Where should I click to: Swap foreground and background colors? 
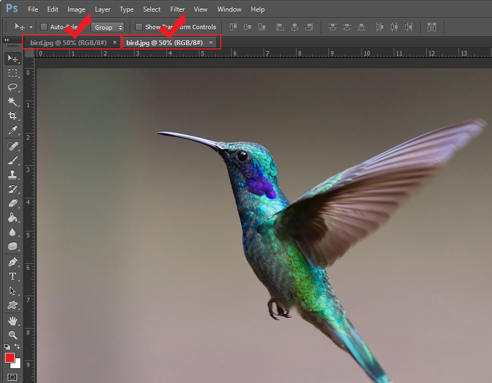click(17, 346)
